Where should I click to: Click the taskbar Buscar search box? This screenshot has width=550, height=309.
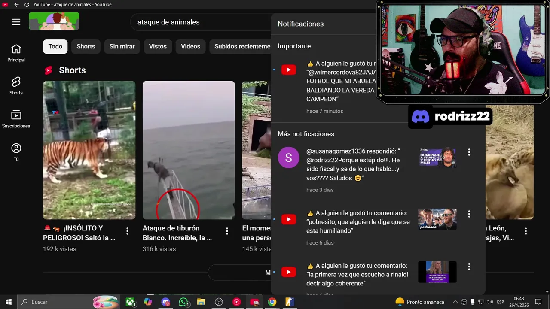click(69, 302)
